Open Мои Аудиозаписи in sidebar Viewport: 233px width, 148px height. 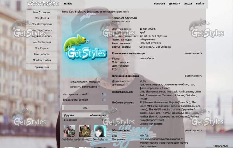pyautogui.click(x=42, y=36)
